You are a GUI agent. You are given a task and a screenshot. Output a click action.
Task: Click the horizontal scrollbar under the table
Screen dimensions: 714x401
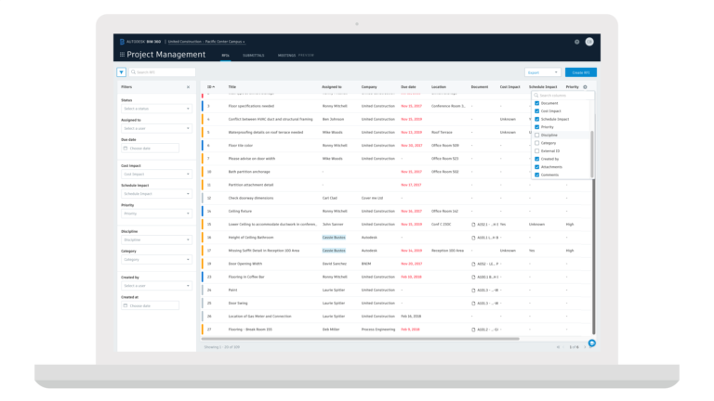pos(360,339)
